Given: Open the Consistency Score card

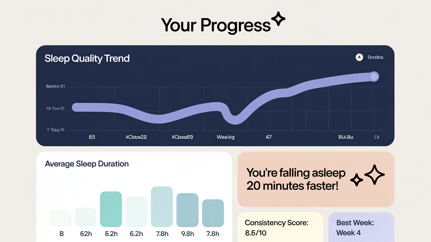Looking at the screenshot, I should pyautogui.click(x=280, y=228).
